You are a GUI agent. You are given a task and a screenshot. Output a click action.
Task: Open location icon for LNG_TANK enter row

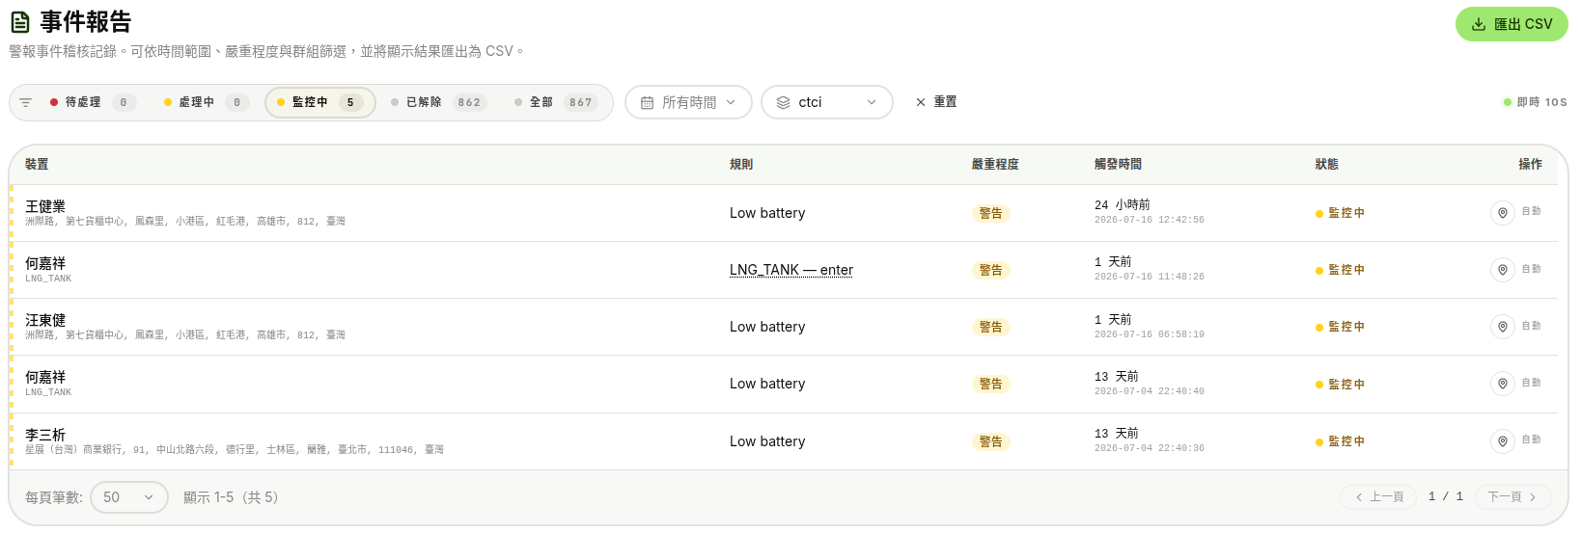(1502, 270)
